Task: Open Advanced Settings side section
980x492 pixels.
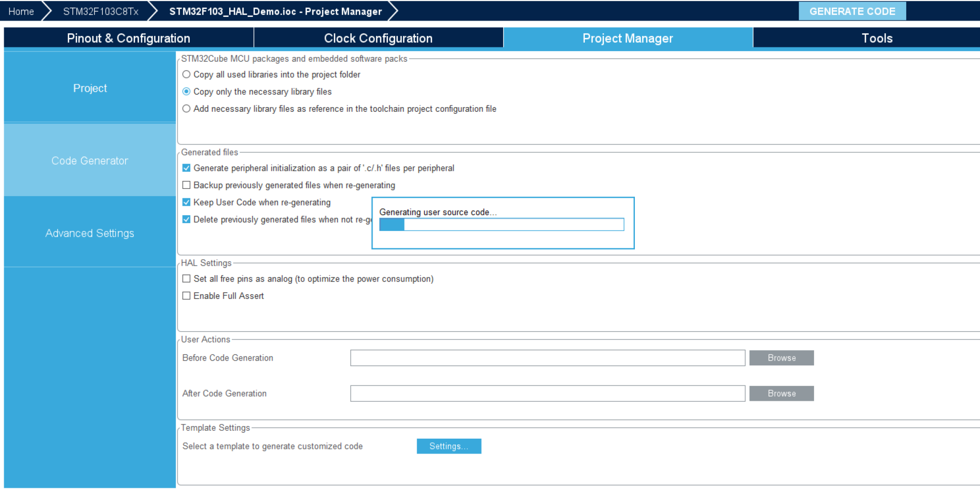Action: click(90, 233)
